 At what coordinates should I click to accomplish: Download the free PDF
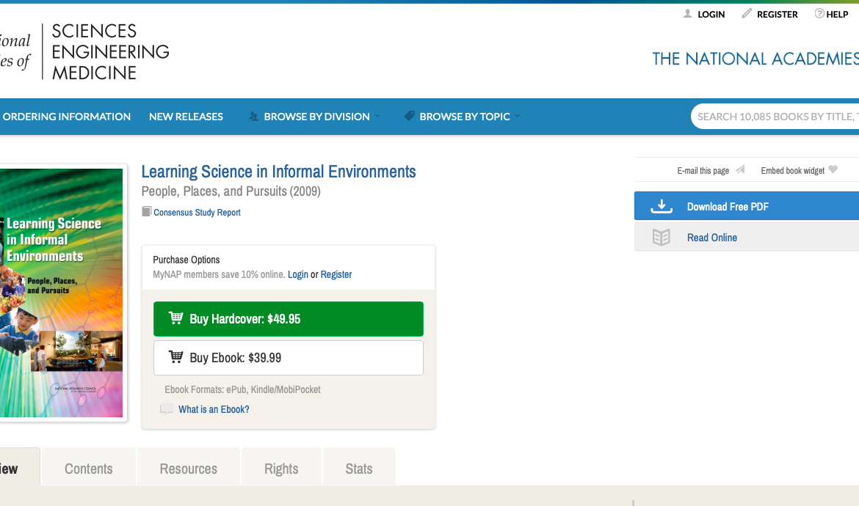pos(747,206)
